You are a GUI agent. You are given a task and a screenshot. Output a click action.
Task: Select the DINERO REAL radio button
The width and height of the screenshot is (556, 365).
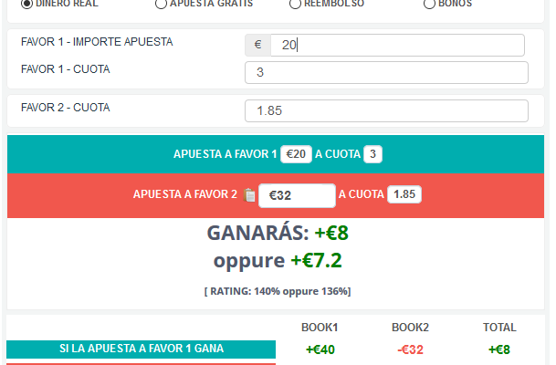pyautogui.click(x=26, y=4)
